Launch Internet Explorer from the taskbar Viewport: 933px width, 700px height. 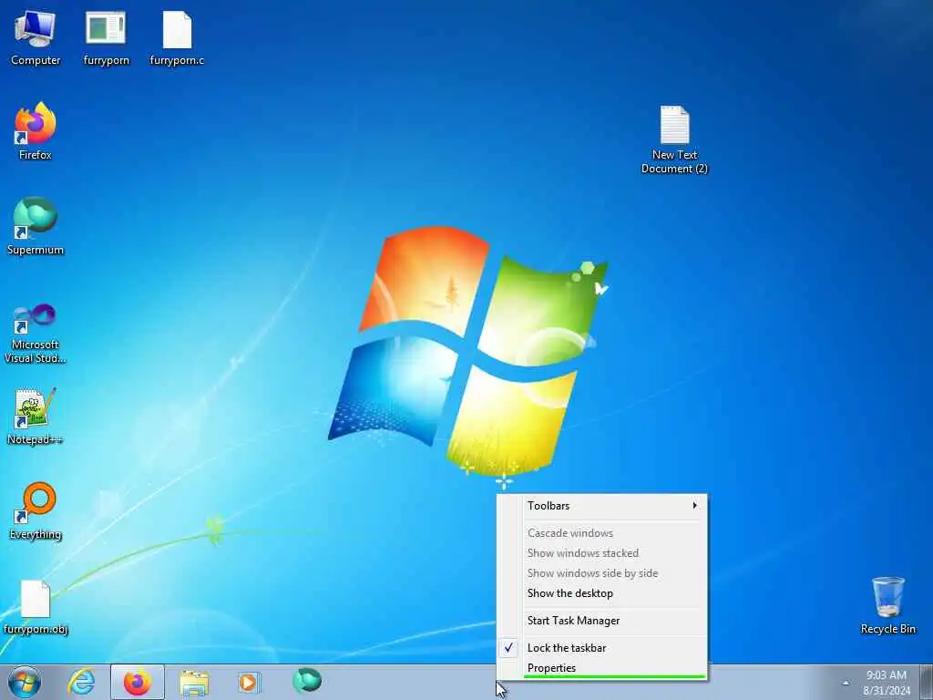tap(81, 682)
